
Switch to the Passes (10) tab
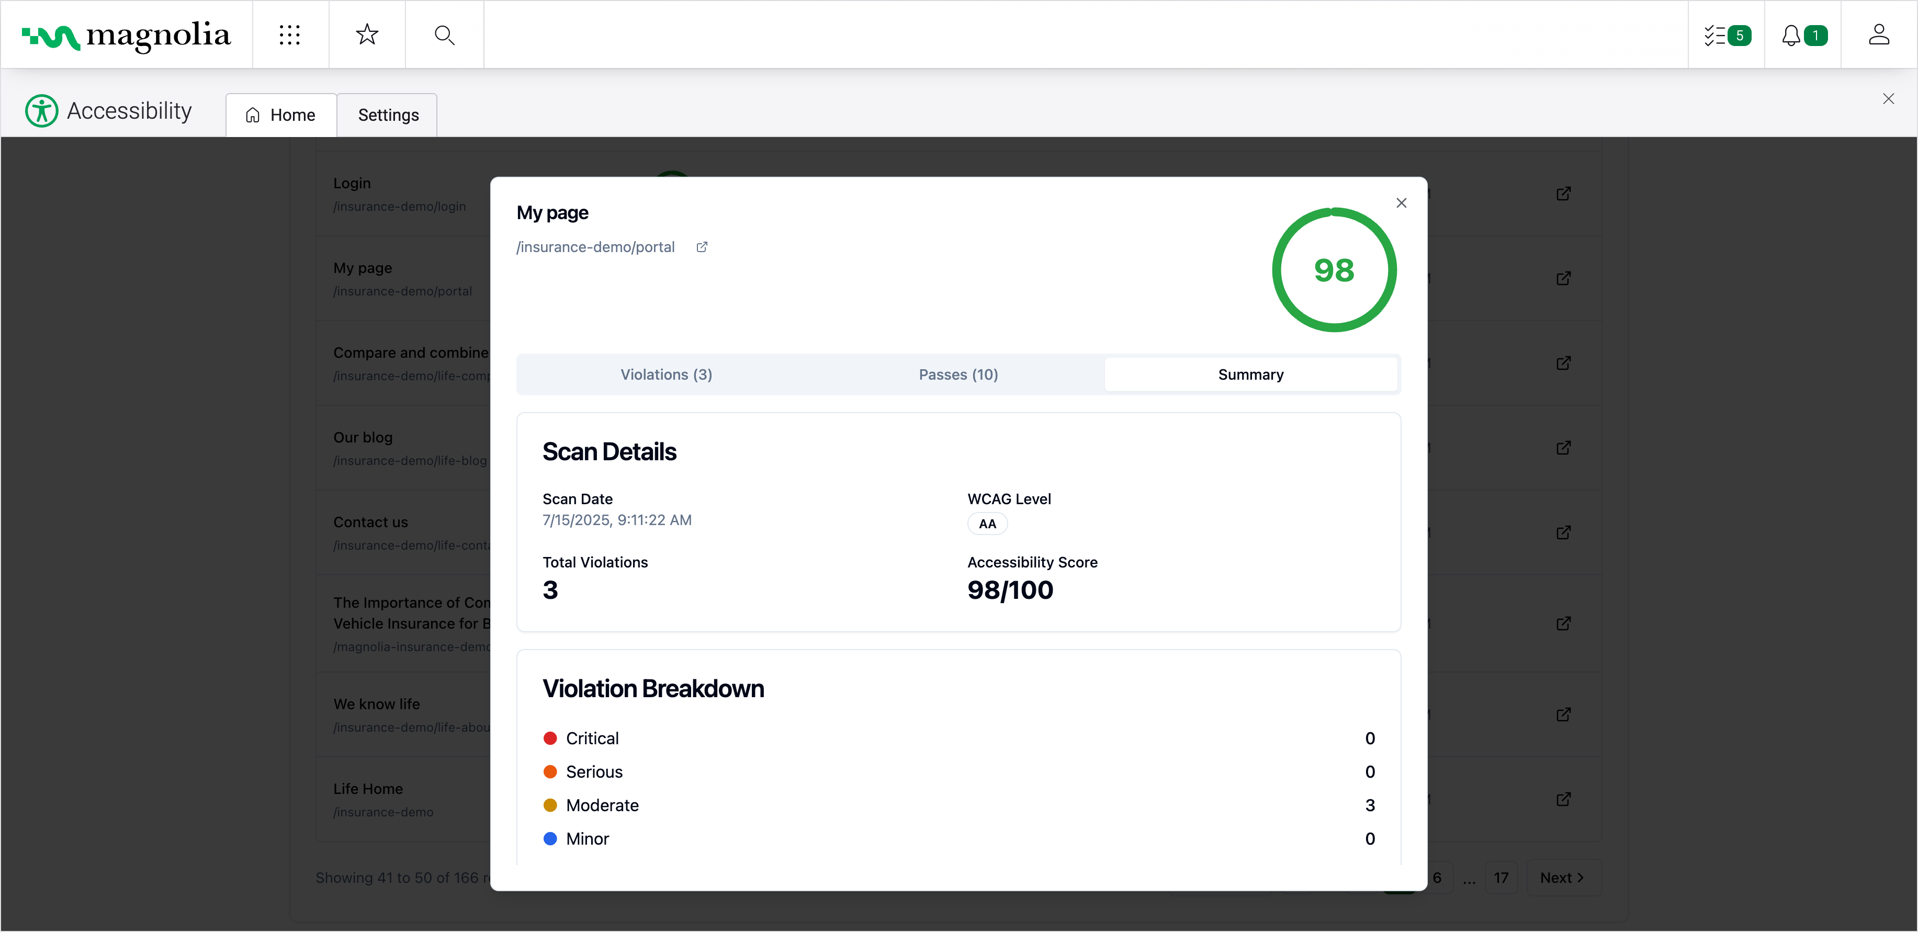point(957,374)
